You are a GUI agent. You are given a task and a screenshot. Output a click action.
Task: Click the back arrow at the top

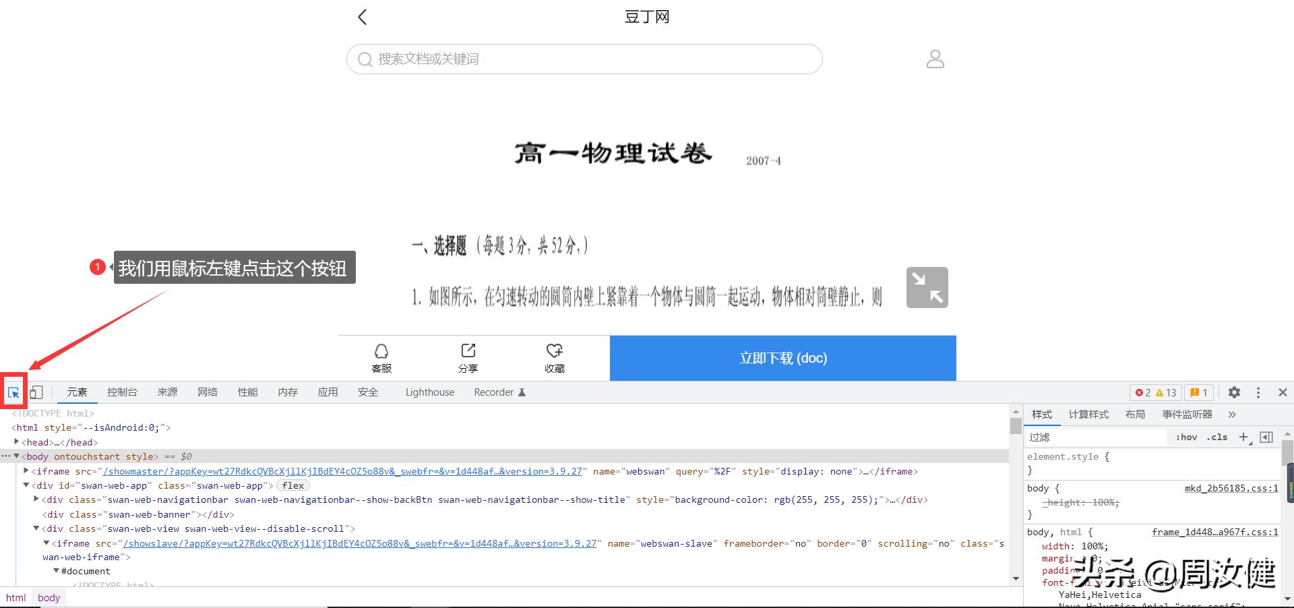click(363, 16)
